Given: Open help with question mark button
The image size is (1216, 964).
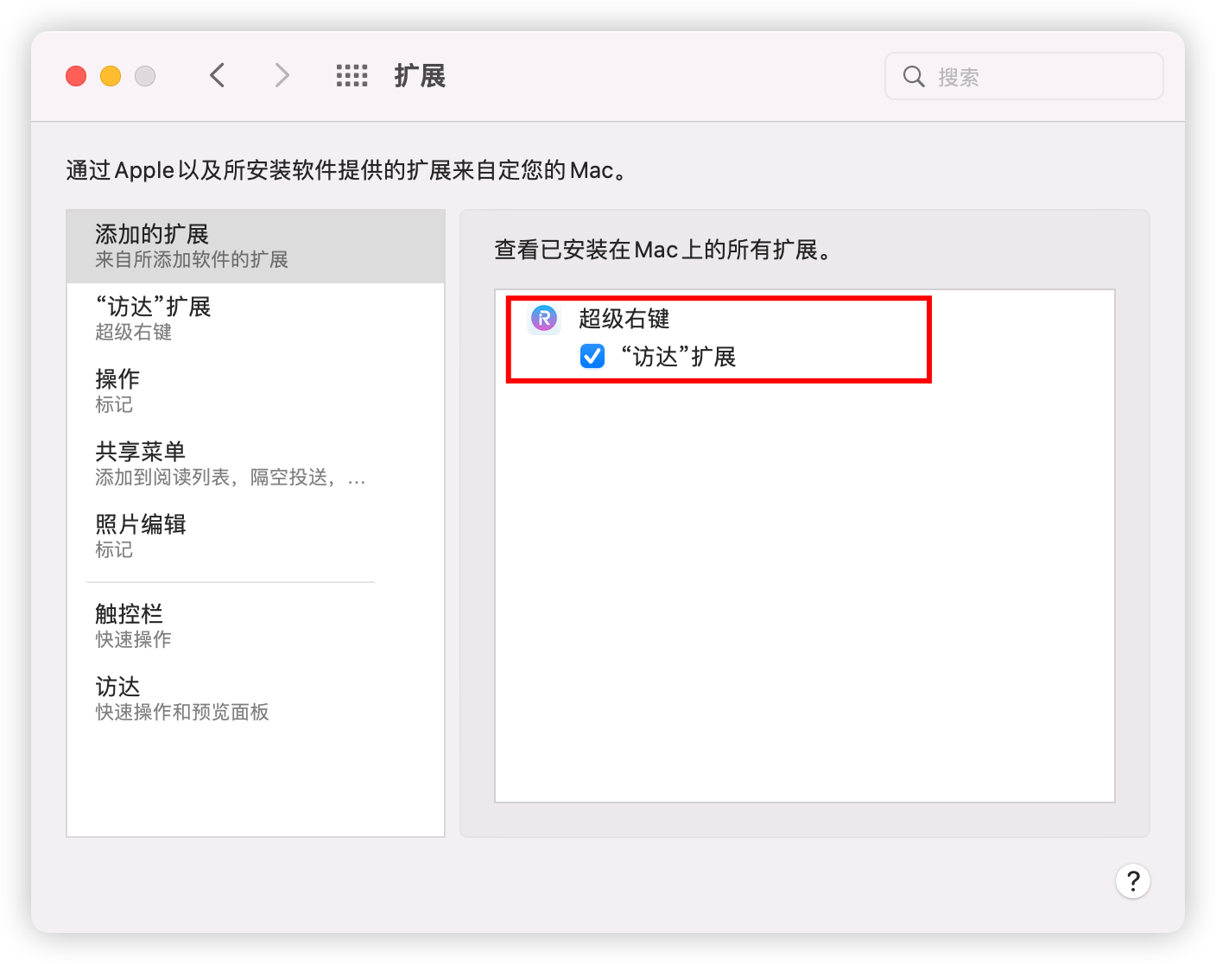Looking at the screenshot, I should [x=1132, y=881].
